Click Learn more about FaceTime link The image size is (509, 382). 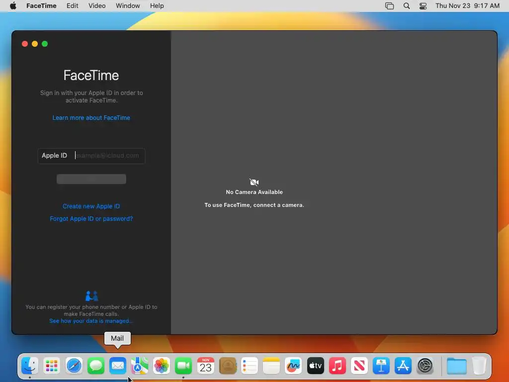click(91, 117)
